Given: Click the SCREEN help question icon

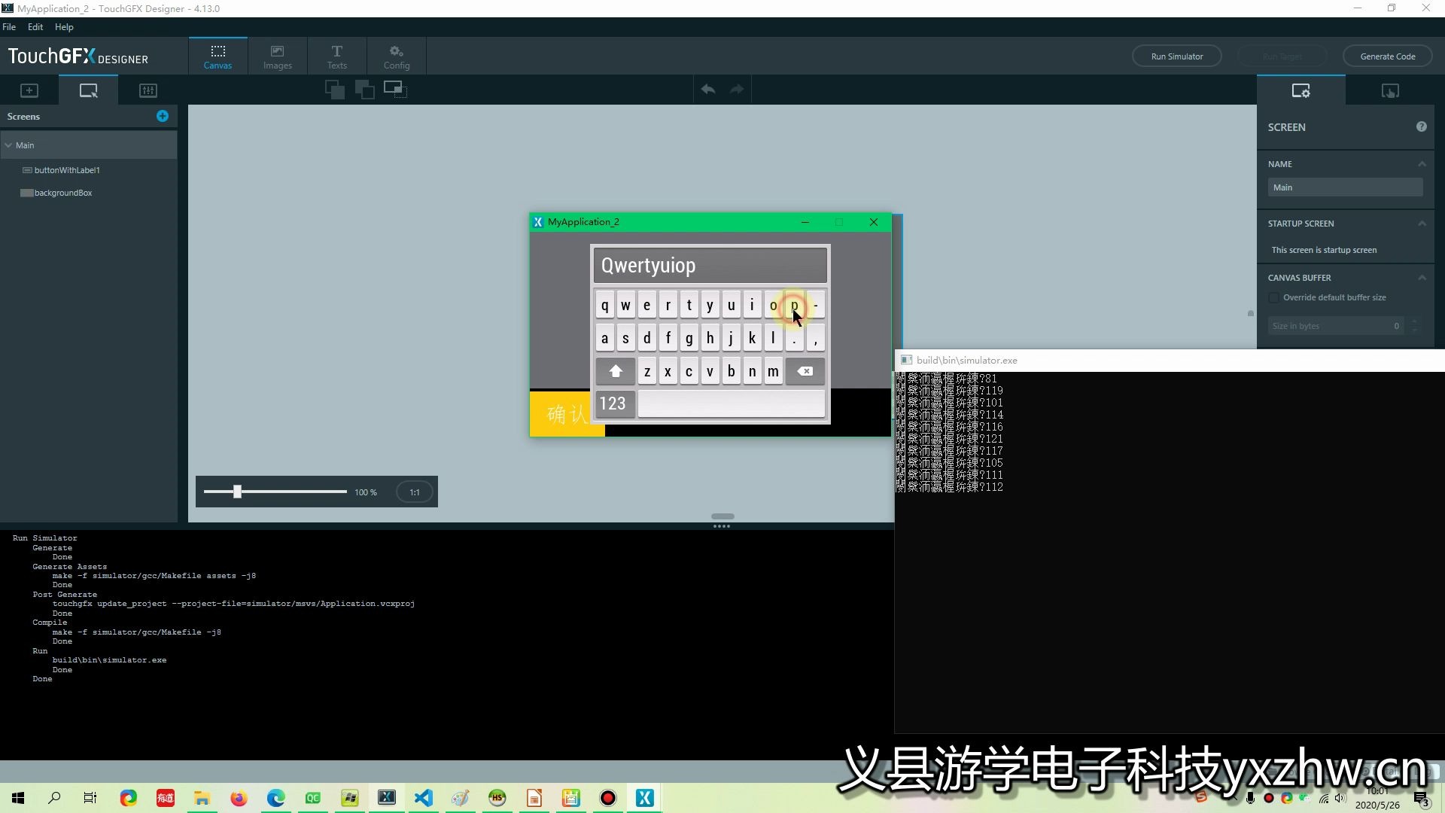Looking at the screenshot, I should point(1421,126).
